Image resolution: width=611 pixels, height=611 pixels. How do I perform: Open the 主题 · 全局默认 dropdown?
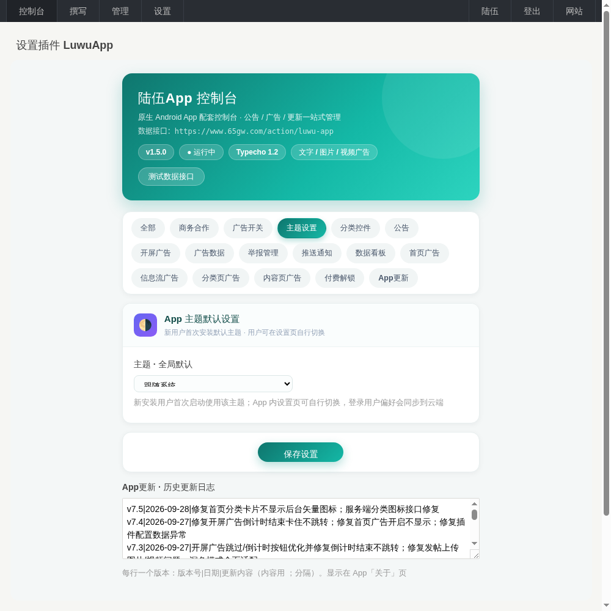click(x=213, y=384)
